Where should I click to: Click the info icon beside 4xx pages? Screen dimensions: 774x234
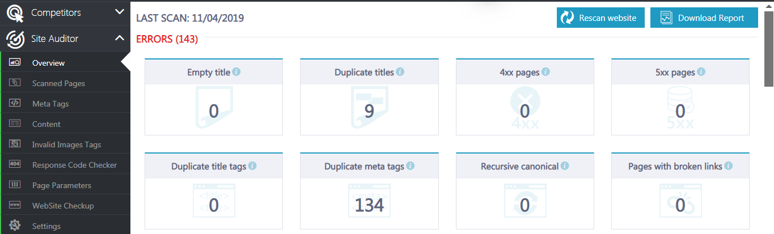tap(545, 72)
